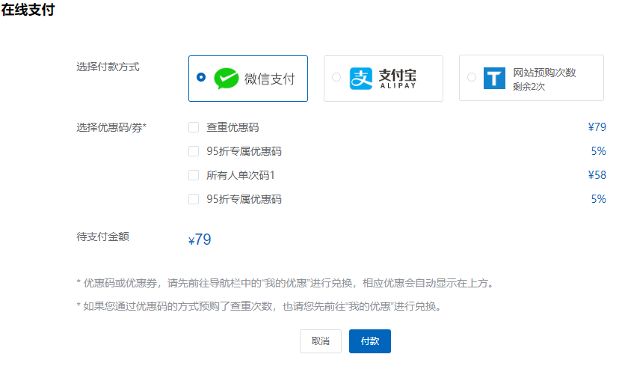The height and width of the screenshot is (369, 622).
Task: Click the 选择优惠码/券 label
Action: [x=111, y=127]
